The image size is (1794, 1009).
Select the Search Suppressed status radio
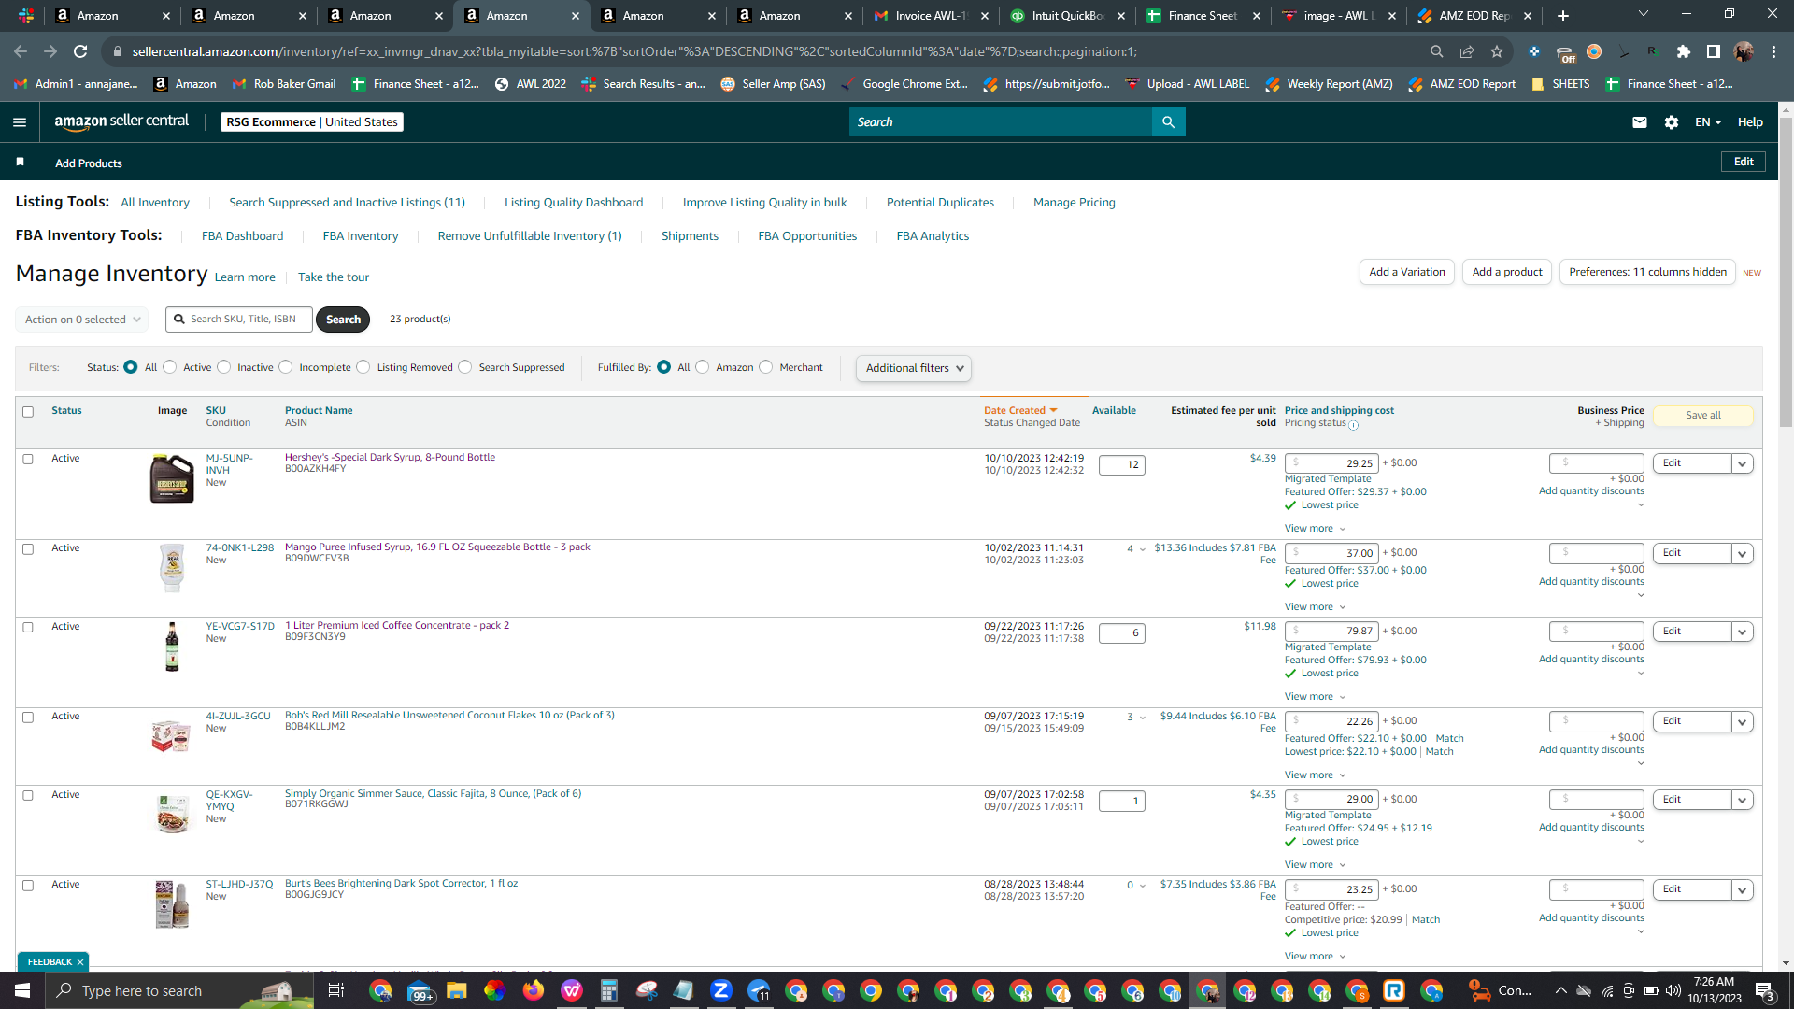465,367
